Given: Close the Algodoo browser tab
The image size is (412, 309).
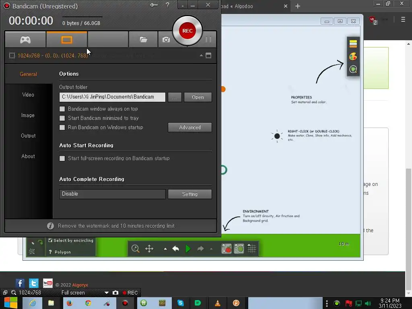Looking at the screenshot, I should point(286,6).
